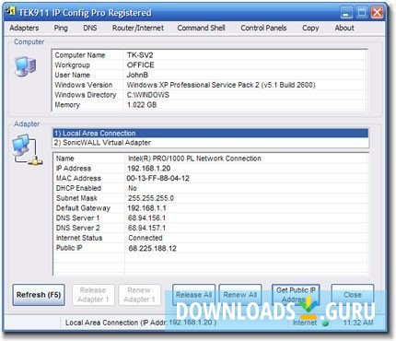Open the Router/Internet menu

(138, 28)
